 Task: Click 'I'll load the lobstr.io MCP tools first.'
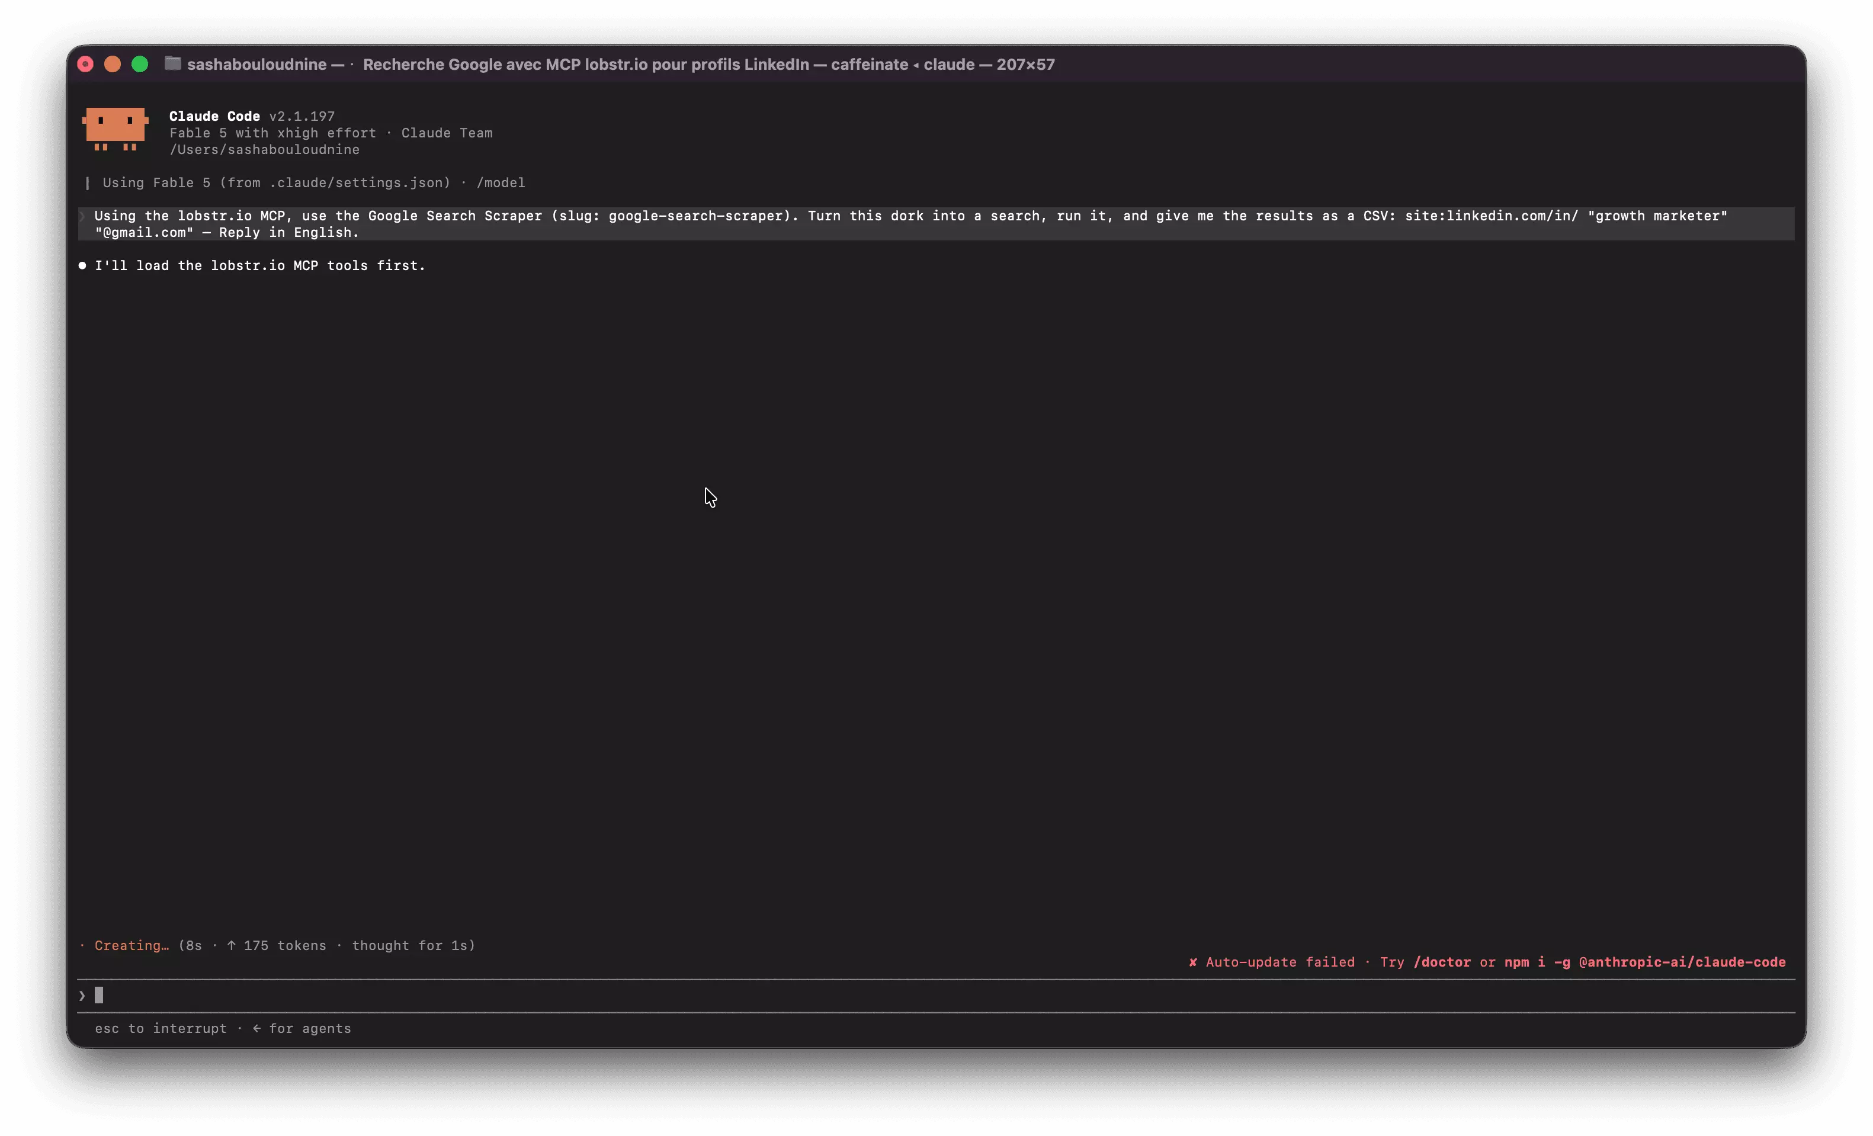click(x=260, y=265)
